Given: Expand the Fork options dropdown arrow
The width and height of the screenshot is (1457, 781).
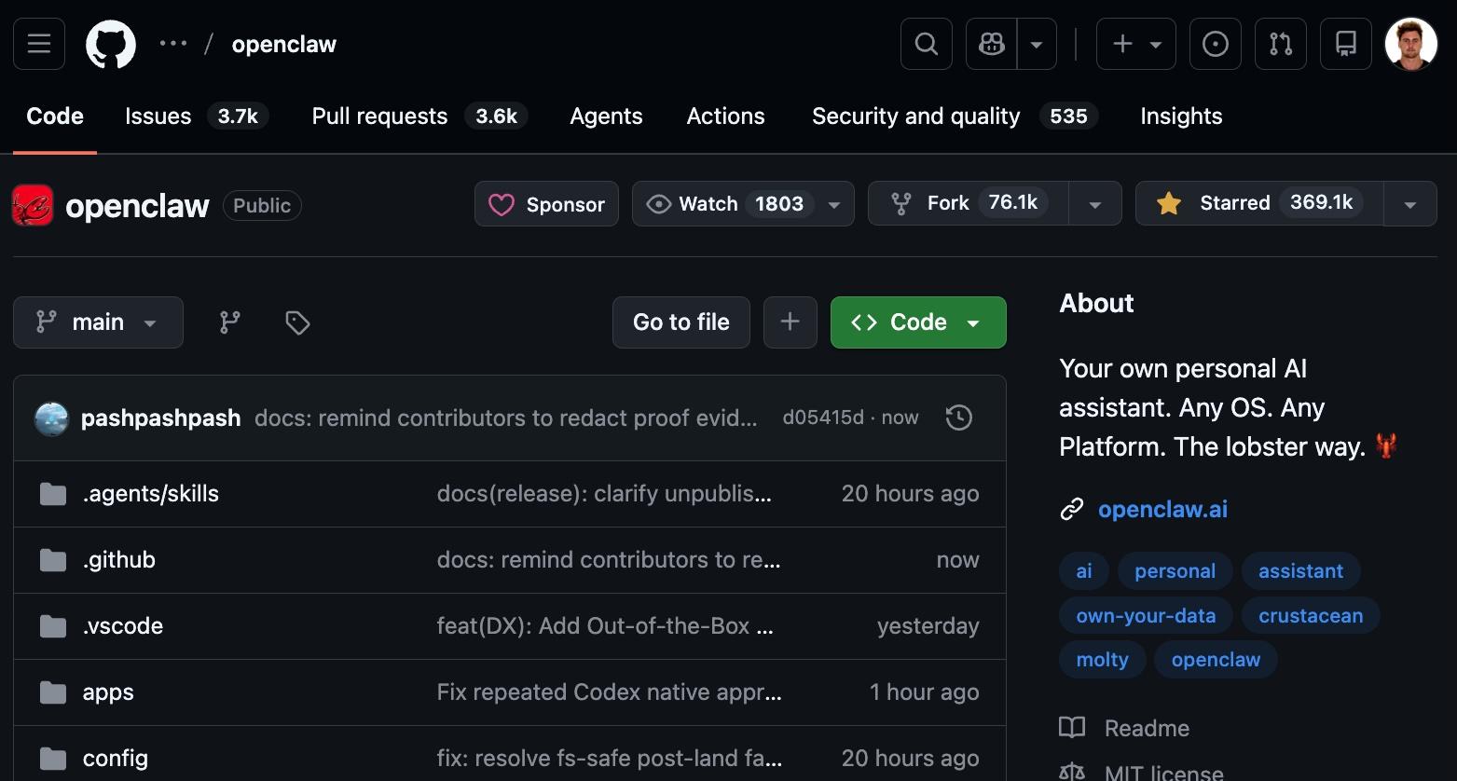Looking at the screenshot, I should [1095, 204].
